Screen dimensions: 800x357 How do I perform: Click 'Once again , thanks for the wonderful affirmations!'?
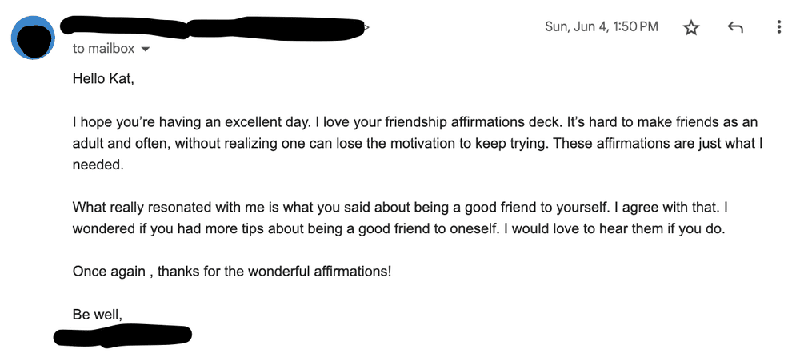pos(232,272)
